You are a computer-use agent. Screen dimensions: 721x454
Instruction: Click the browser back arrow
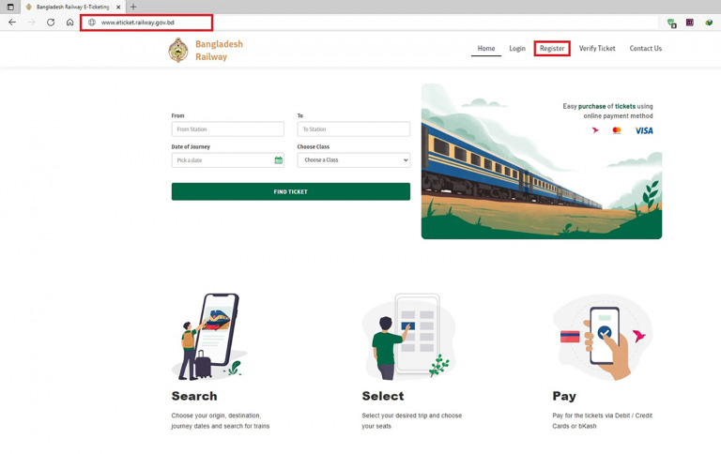[x=12, y=23]
